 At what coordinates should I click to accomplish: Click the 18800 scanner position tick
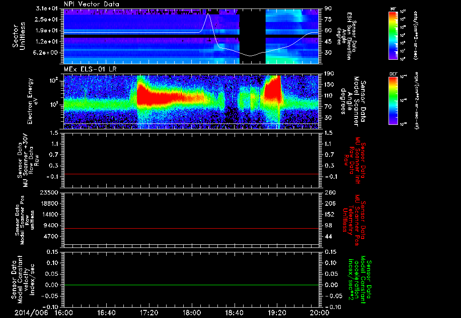pyautogui.click(x=49, y=203)
